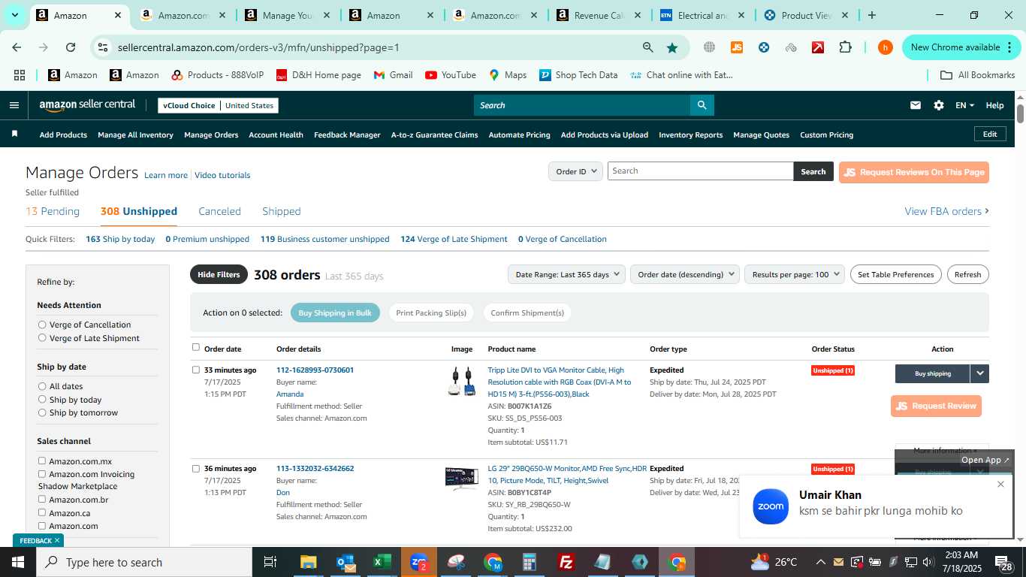Check the Amazon.ca sales channel
The height and width of the screenshot is (577, 1026).
coord(42,512)
